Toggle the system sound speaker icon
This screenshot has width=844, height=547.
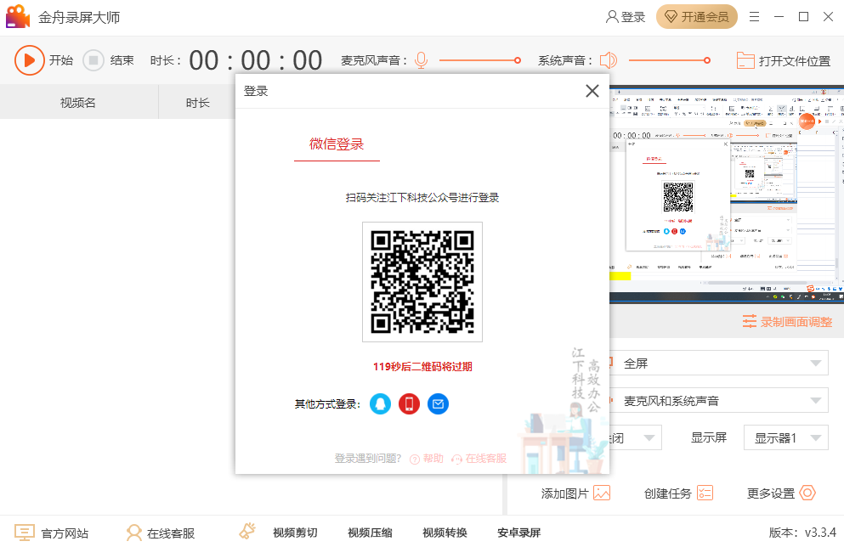pos(608,60)
